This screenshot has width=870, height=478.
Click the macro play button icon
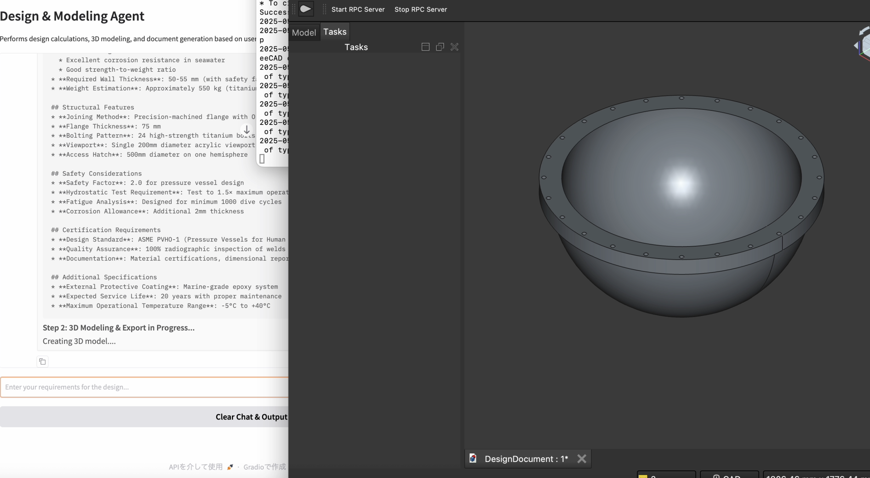coord(306,9)
